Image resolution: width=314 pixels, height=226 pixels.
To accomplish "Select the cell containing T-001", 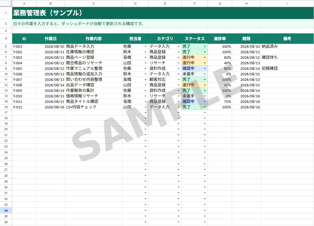I will pos(24,47).
